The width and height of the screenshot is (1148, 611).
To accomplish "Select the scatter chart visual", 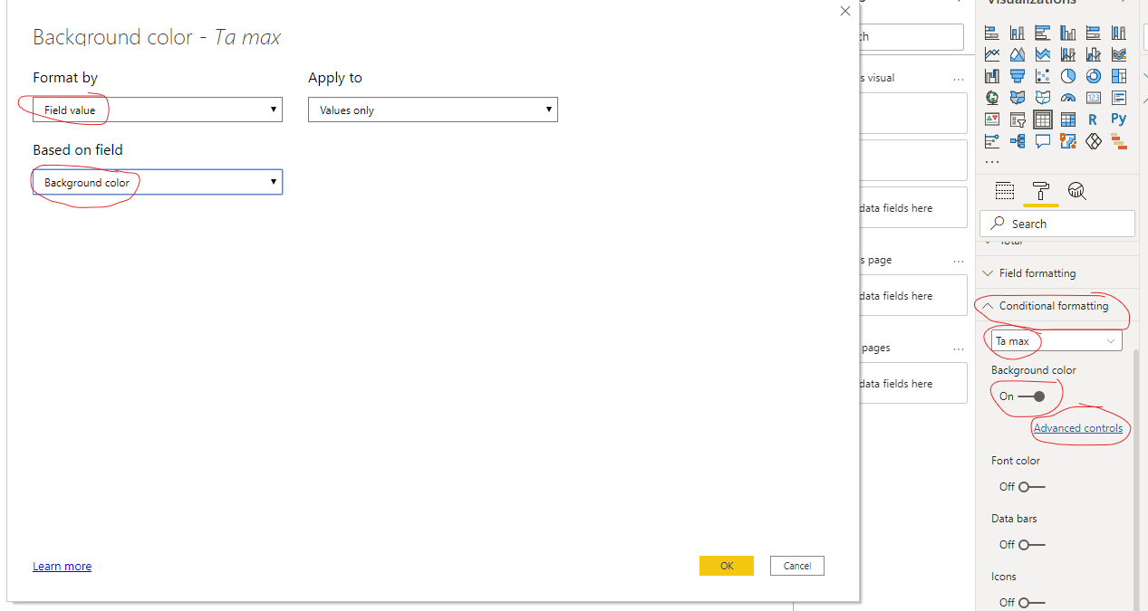I will click(1043, 75).
